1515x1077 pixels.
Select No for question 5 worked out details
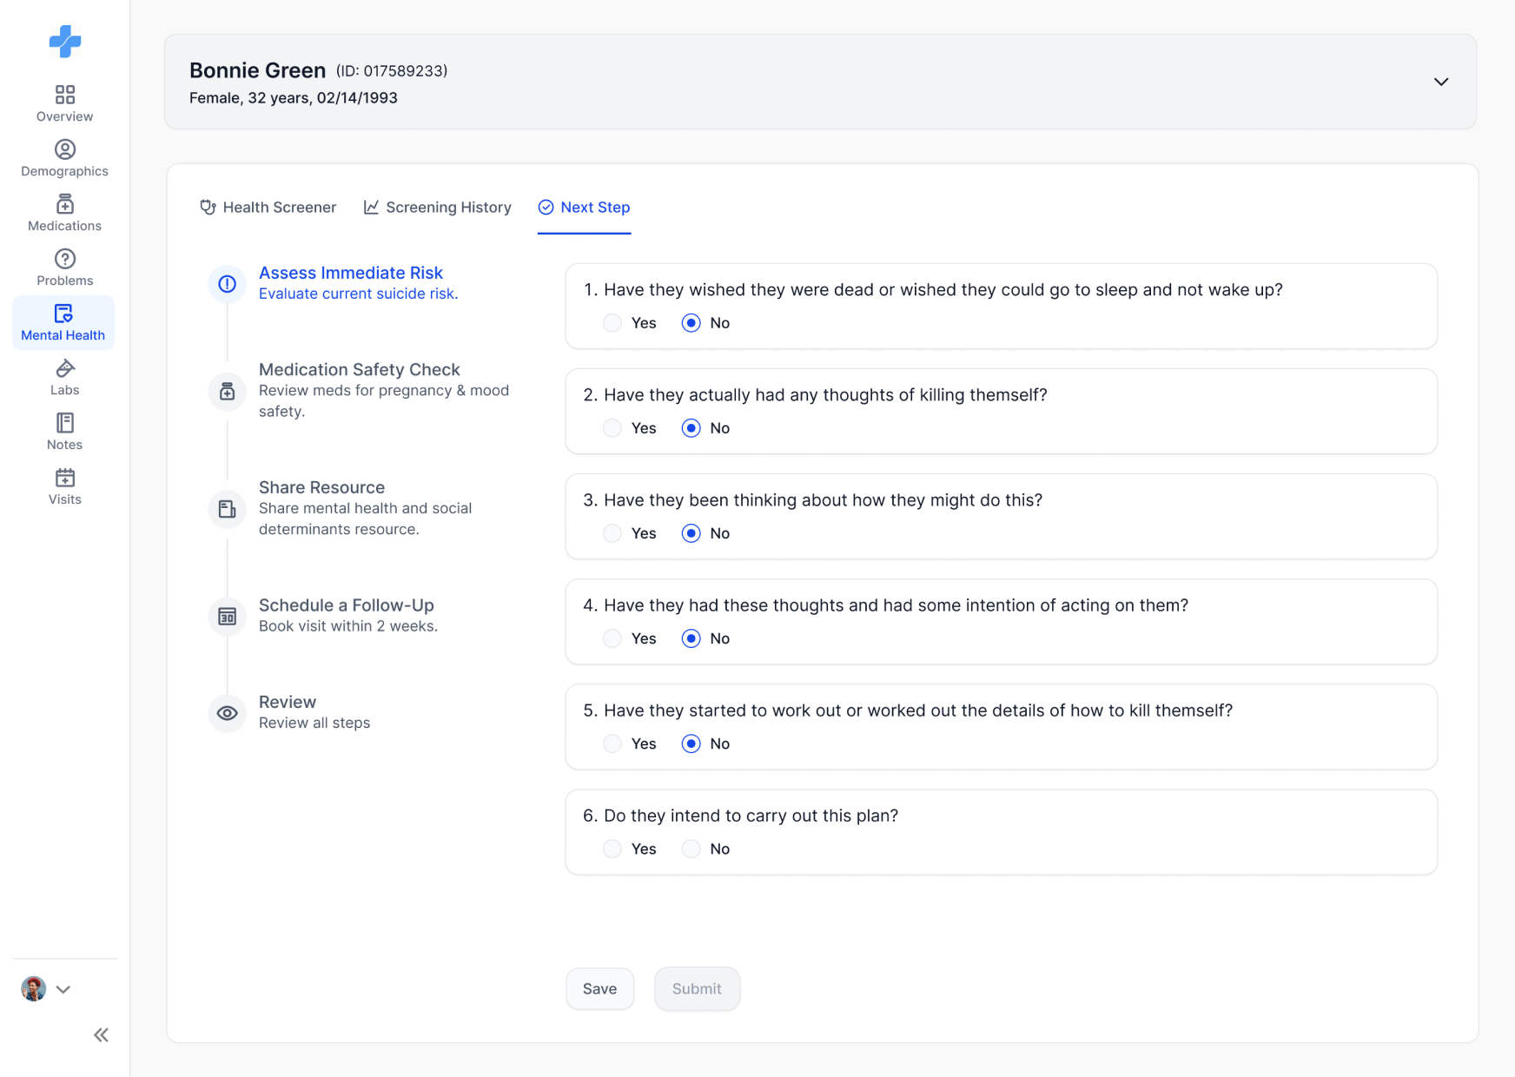pos(691,743)
